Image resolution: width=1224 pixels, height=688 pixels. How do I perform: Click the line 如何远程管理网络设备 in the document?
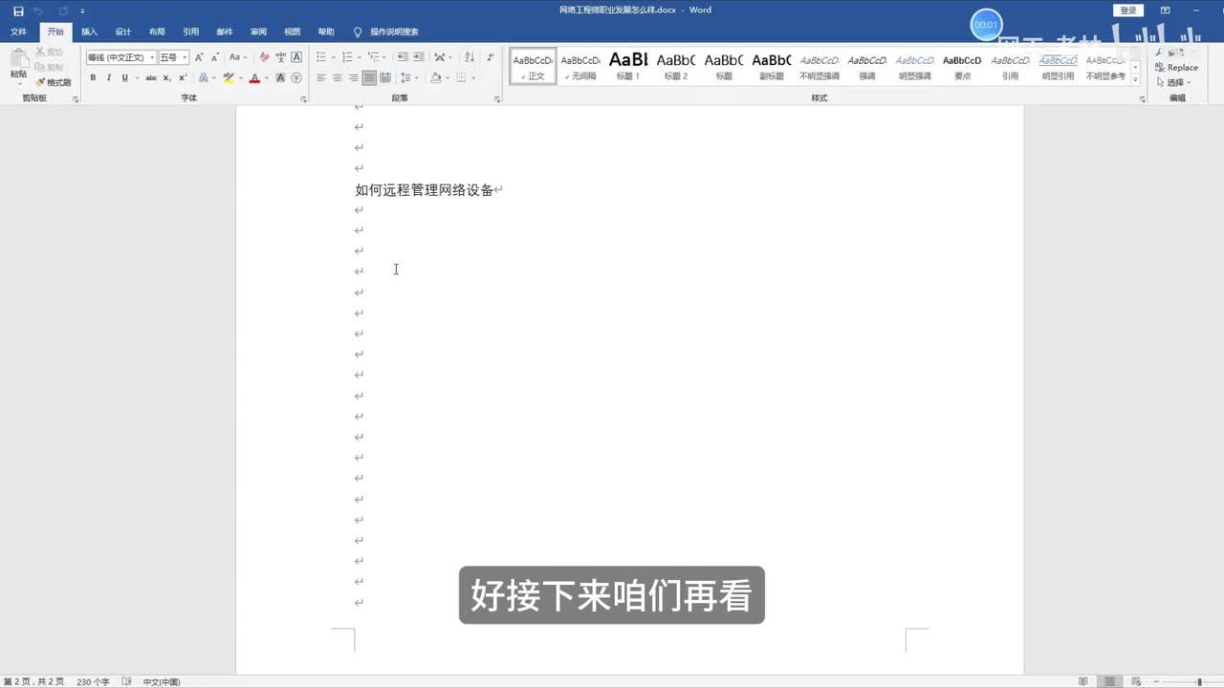(425, 190)
